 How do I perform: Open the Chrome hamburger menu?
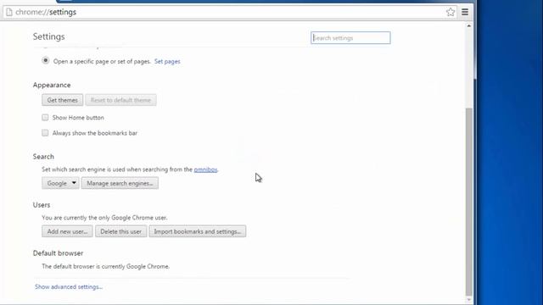pos(465,12)
